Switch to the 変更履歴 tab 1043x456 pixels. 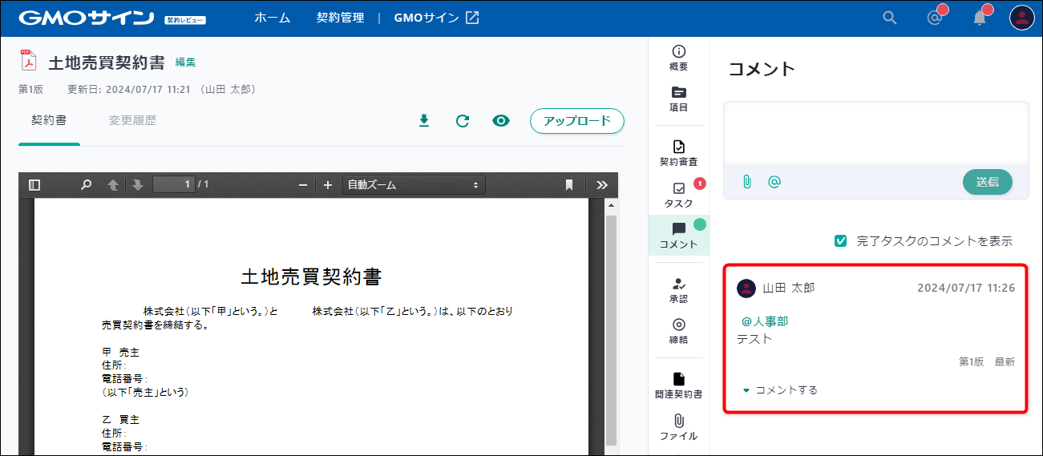point(132,121)
